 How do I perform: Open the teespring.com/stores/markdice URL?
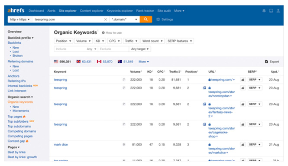(221, 150)
